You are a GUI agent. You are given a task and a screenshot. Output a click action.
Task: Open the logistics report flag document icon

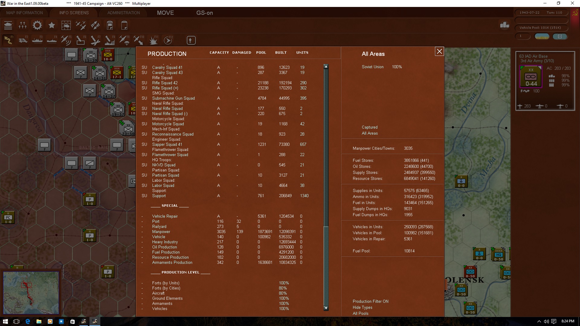coord(110,25)
